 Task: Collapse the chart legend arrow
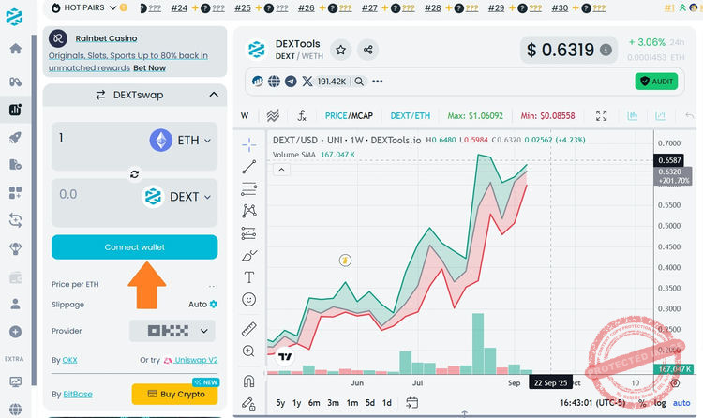(281, 170)
